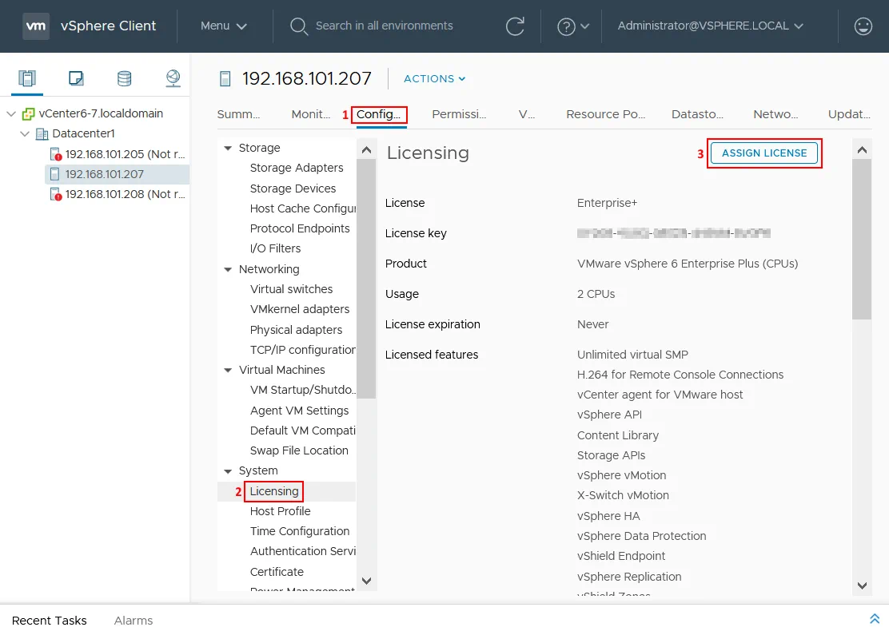Open the Networking inventory view icon

pyautogui.click(x=173, y=78)
